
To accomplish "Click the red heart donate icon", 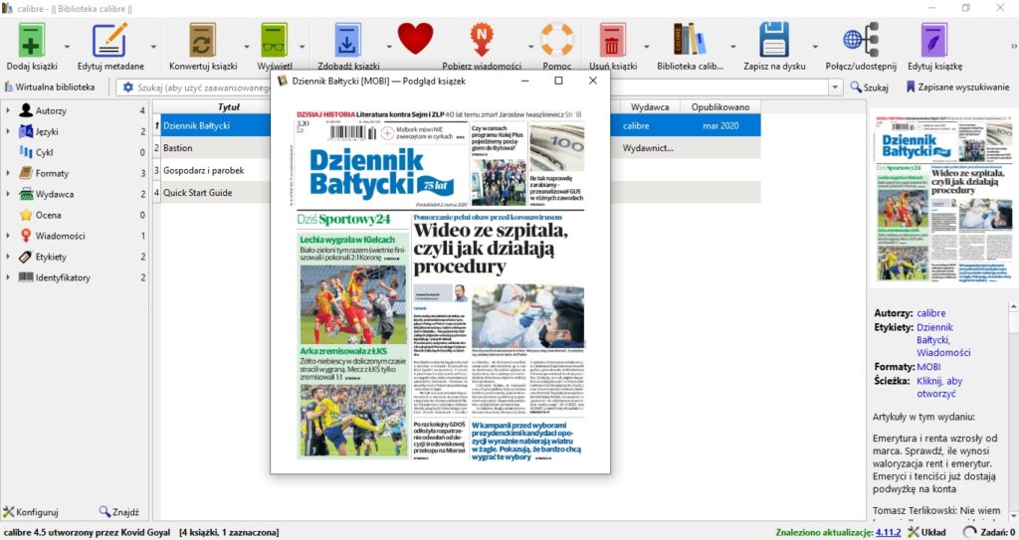I will coord(415,39).
